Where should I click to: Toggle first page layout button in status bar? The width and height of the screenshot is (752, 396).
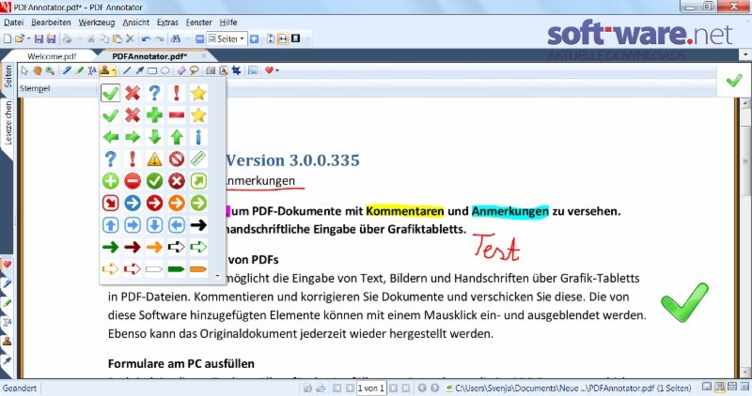point(707,387)
